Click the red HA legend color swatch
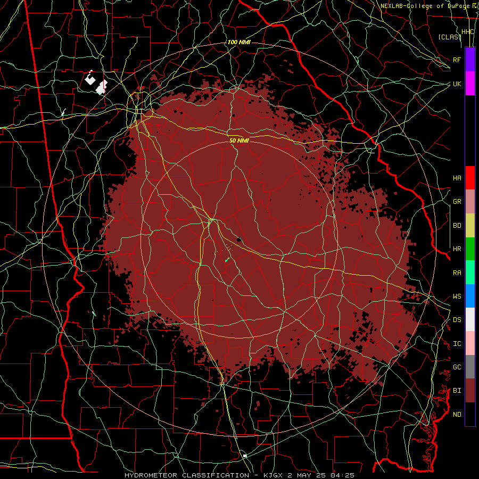This screenshot has width=479, height=479. [470, 178]
